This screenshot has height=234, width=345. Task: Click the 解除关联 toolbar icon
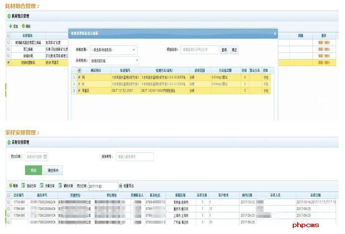pos(60,186)
